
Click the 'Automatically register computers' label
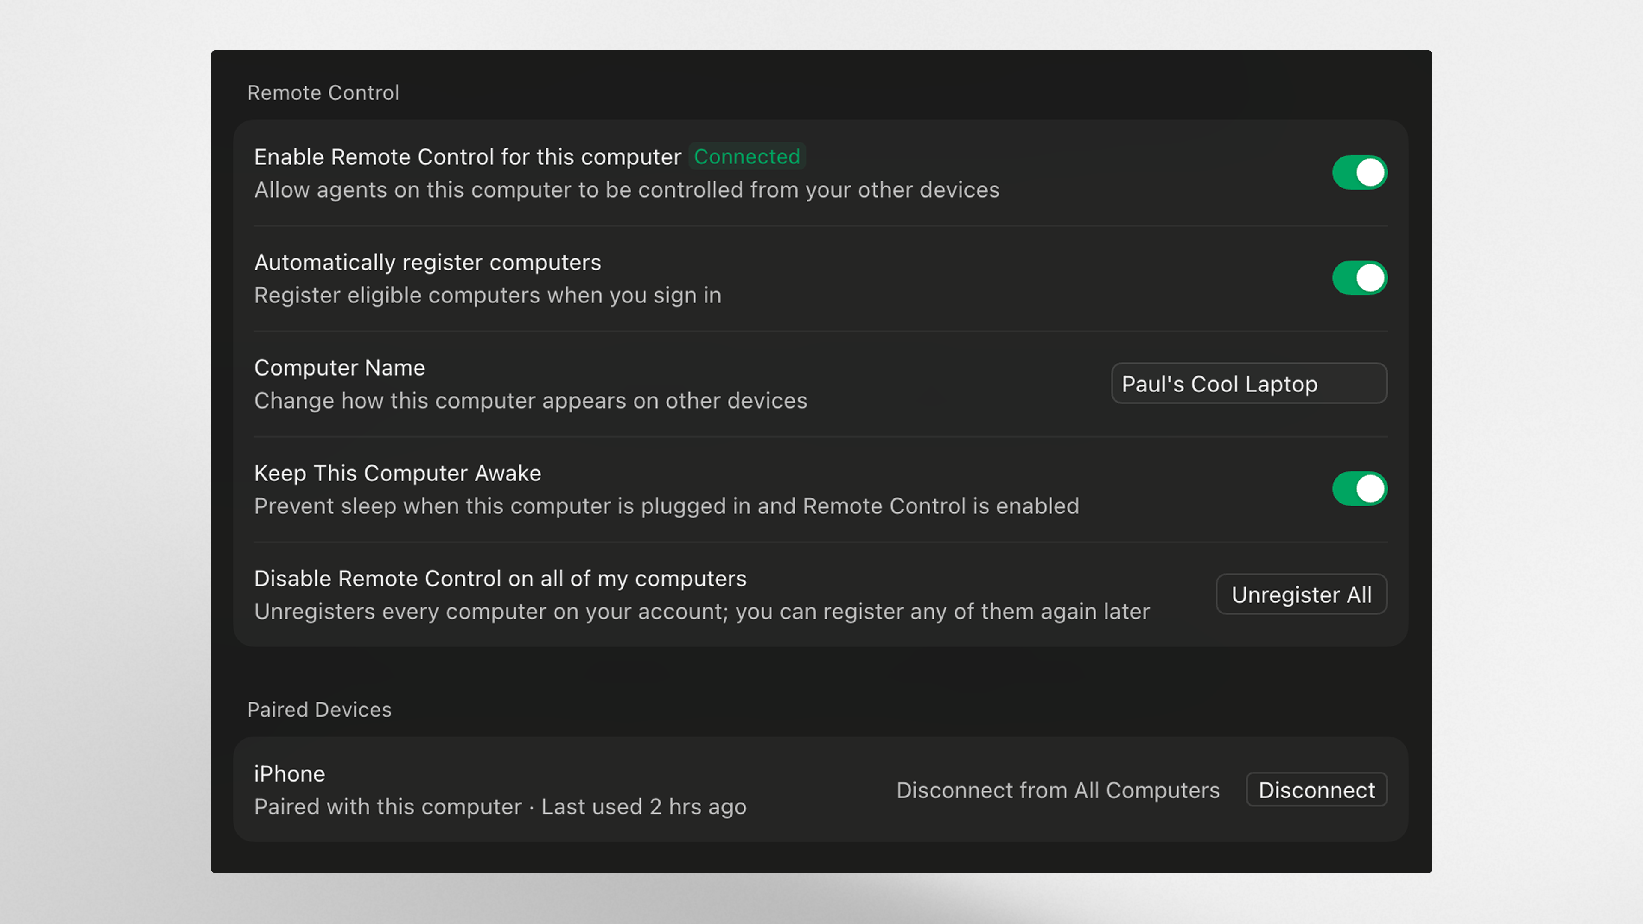coord(427,262)
